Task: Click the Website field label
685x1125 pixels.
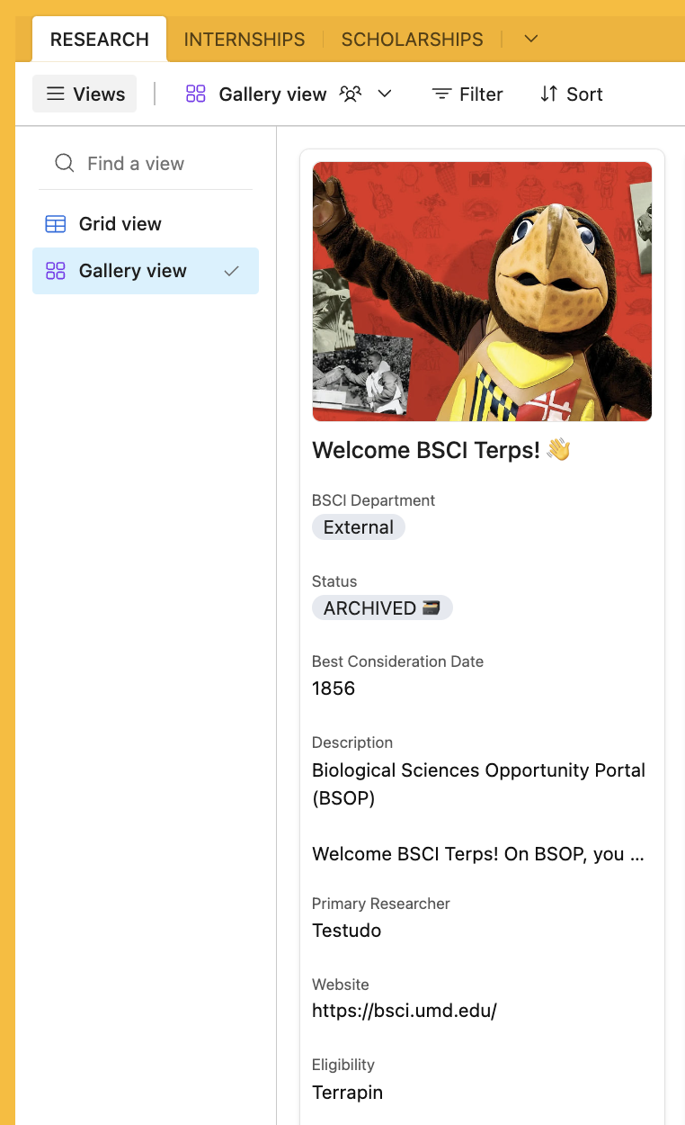Action: click(x=341, y=985)
